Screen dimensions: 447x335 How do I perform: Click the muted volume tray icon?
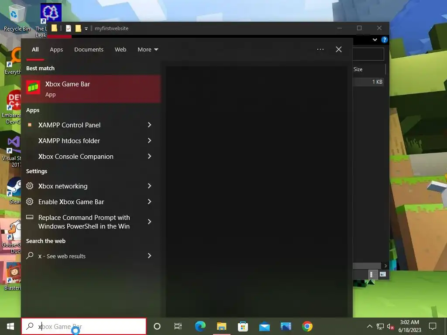click(390, 326)
